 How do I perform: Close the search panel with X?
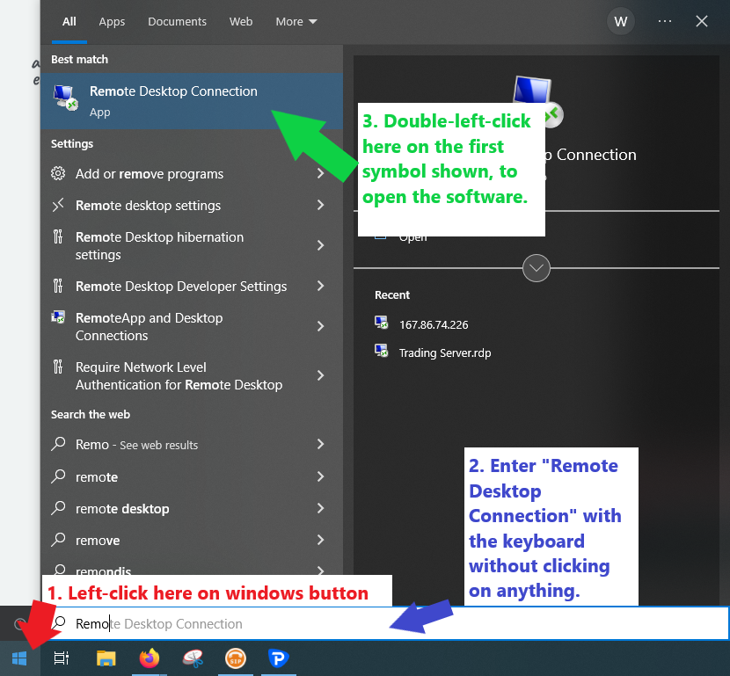[702, 21]
